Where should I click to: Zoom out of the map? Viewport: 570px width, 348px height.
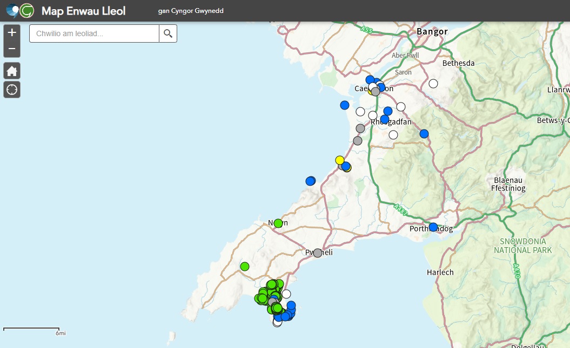click(x=12, y=50)
